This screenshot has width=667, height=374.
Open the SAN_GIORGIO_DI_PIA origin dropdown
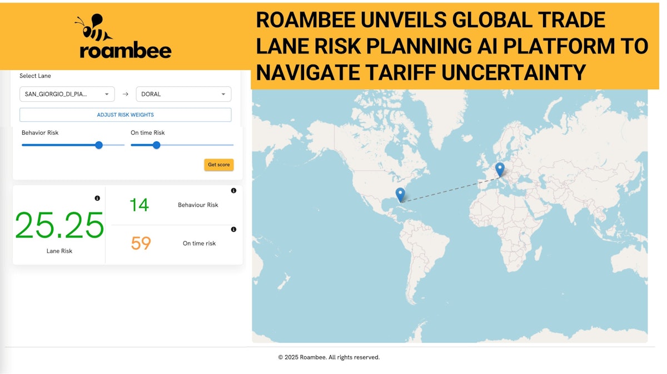(67, 93)
